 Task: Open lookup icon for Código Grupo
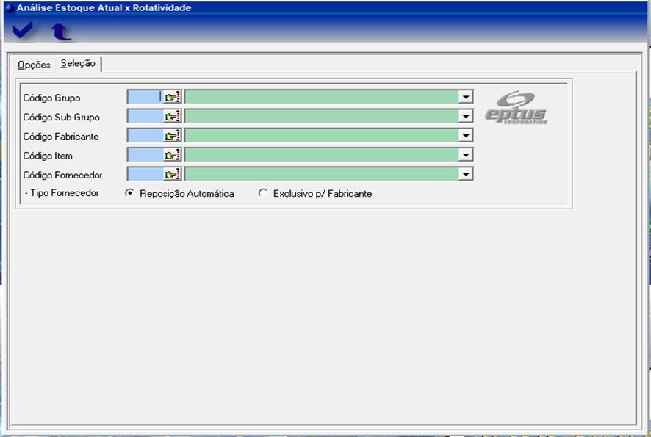click(x=172, y=97)
